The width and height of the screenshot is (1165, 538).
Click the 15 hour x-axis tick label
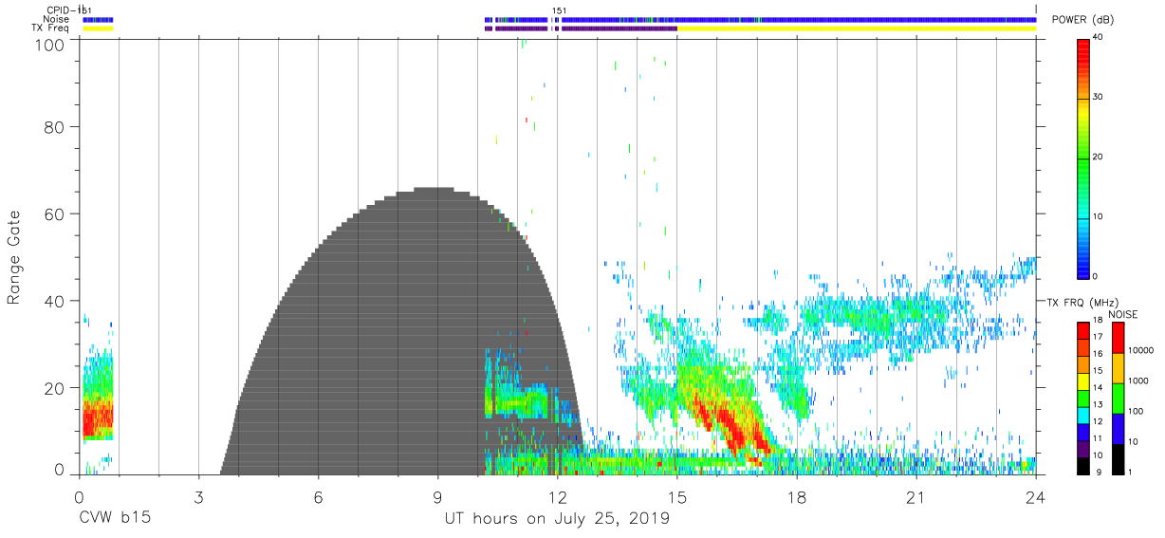tap(677, 497)
